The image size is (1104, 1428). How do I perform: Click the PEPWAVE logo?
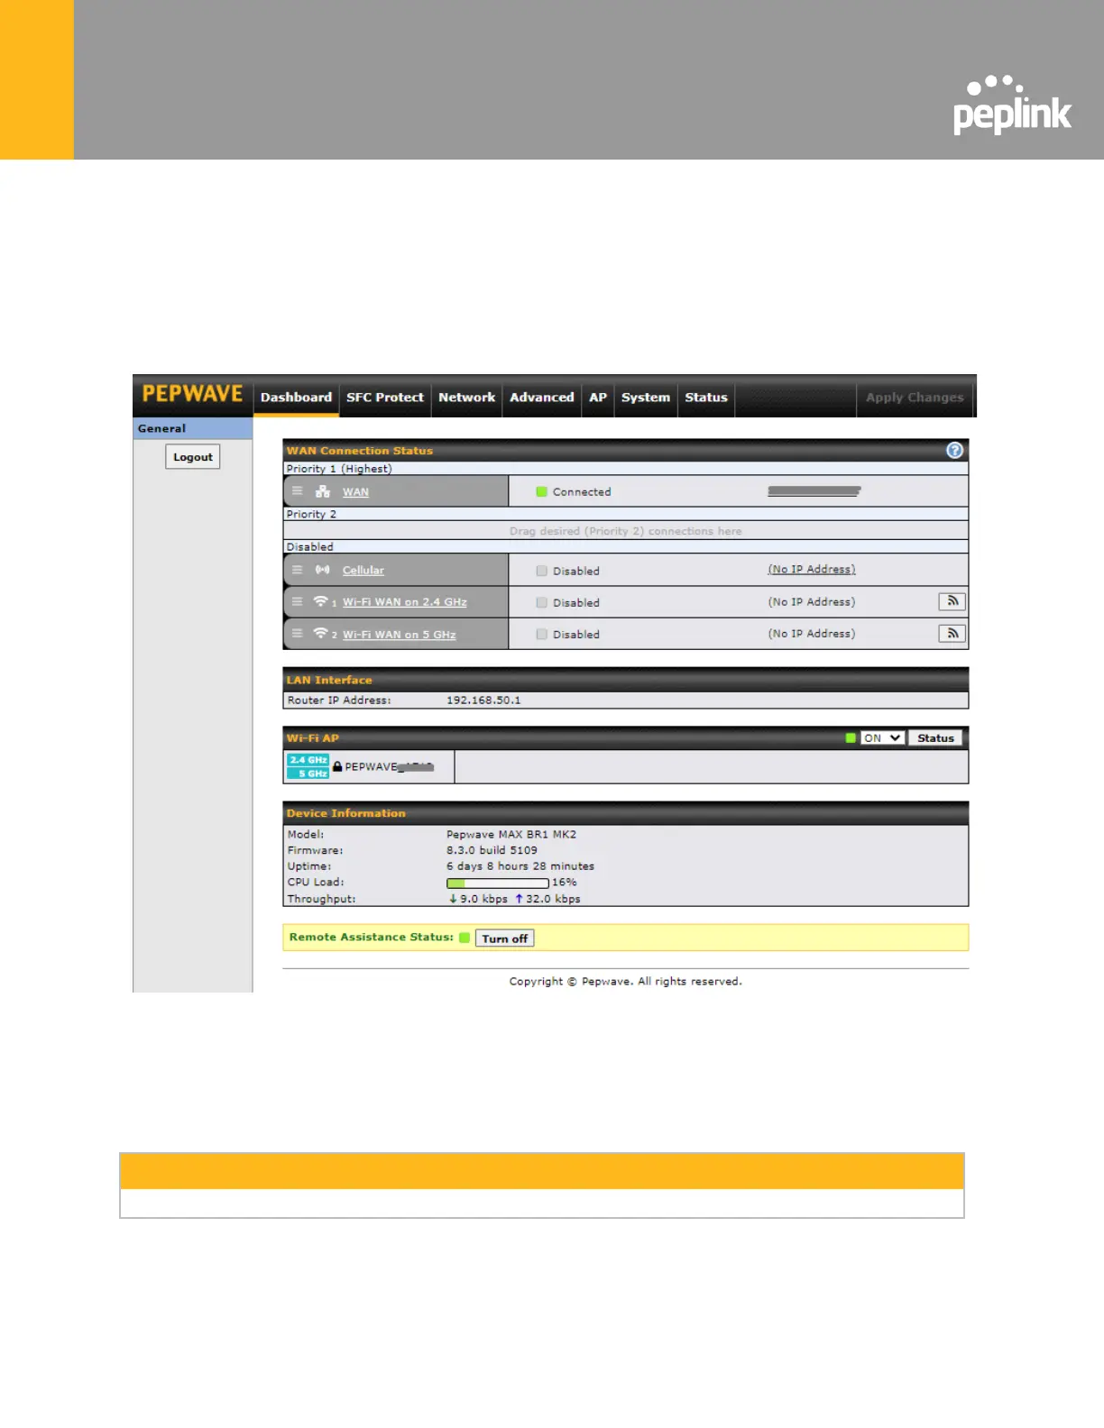coord(192,395)
